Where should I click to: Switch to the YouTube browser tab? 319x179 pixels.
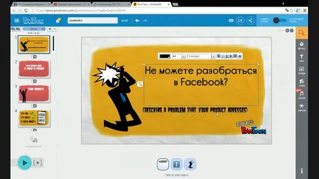[x=71, y=4]
